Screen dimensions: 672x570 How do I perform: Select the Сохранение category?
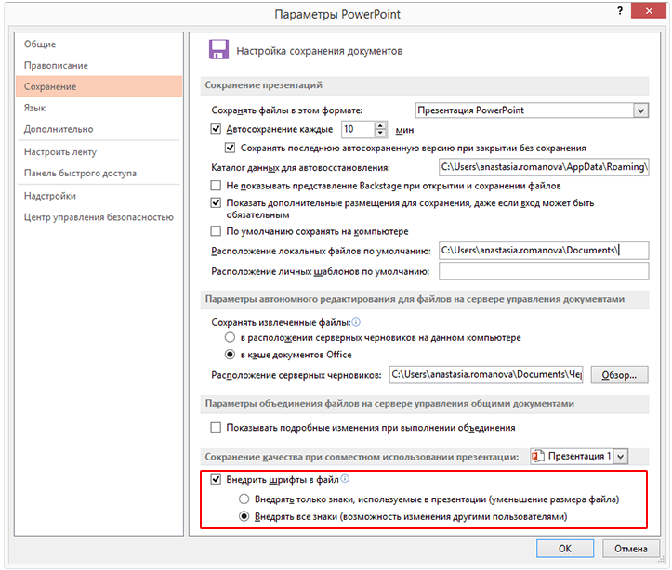click(x=99, y=86)
